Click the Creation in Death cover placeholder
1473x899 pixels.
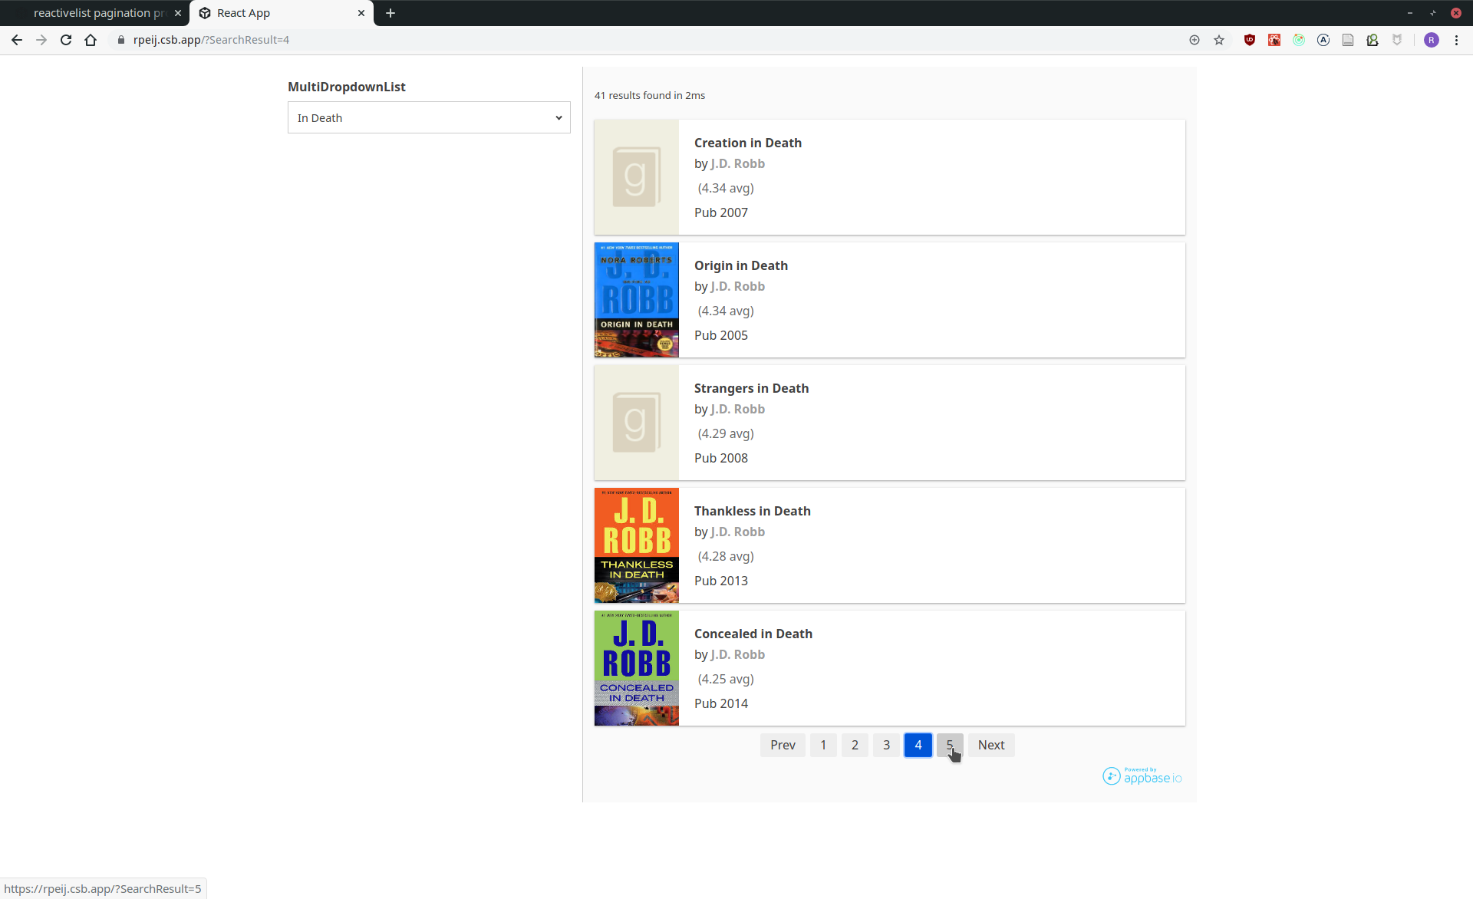tap(637, 177)
